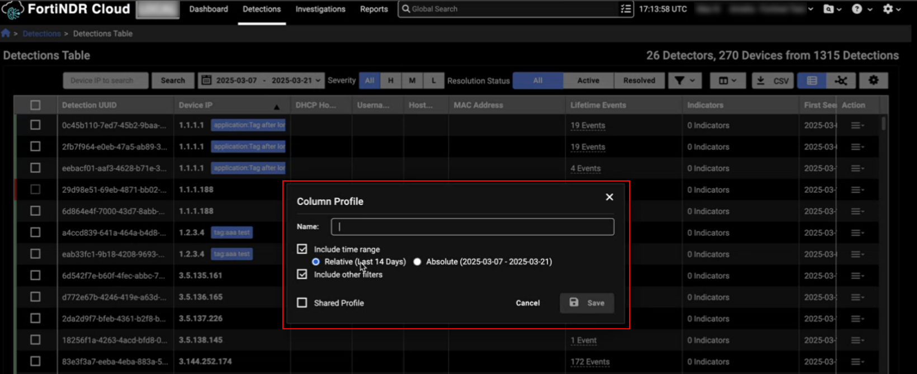Click Detections breadcrumb link
The image size is (917, 374).
(41, 33)
